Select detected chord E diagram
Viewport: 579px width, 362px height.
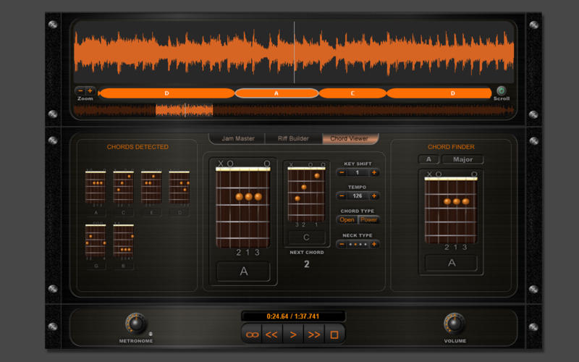[151, 188]
